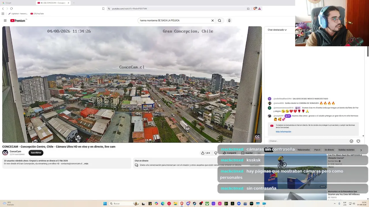Open Xbox app from the taskbar

click(x=207, y=204)
